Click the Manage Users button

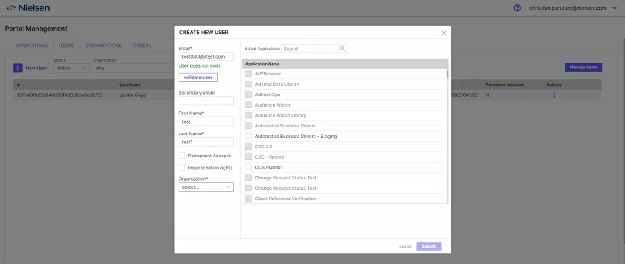(583, 68)
